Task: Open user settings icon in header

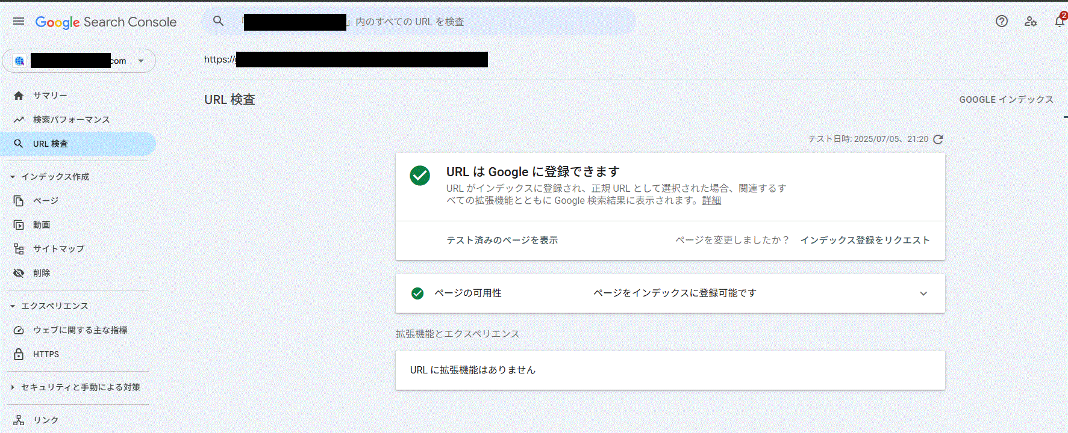Action: (1031, 21)
